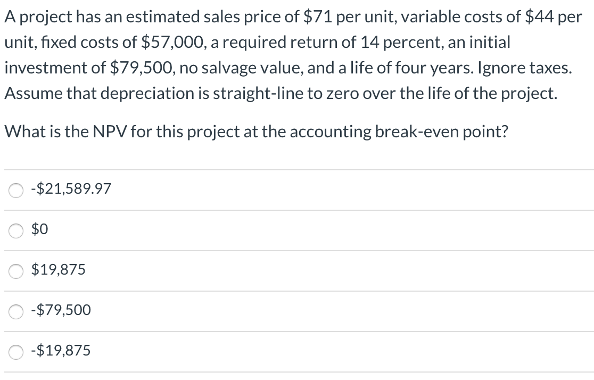Click the -$79,500 answer label text
Image resolution: width=594 pixels, height=380 pixels.
[x=61, y=310]
